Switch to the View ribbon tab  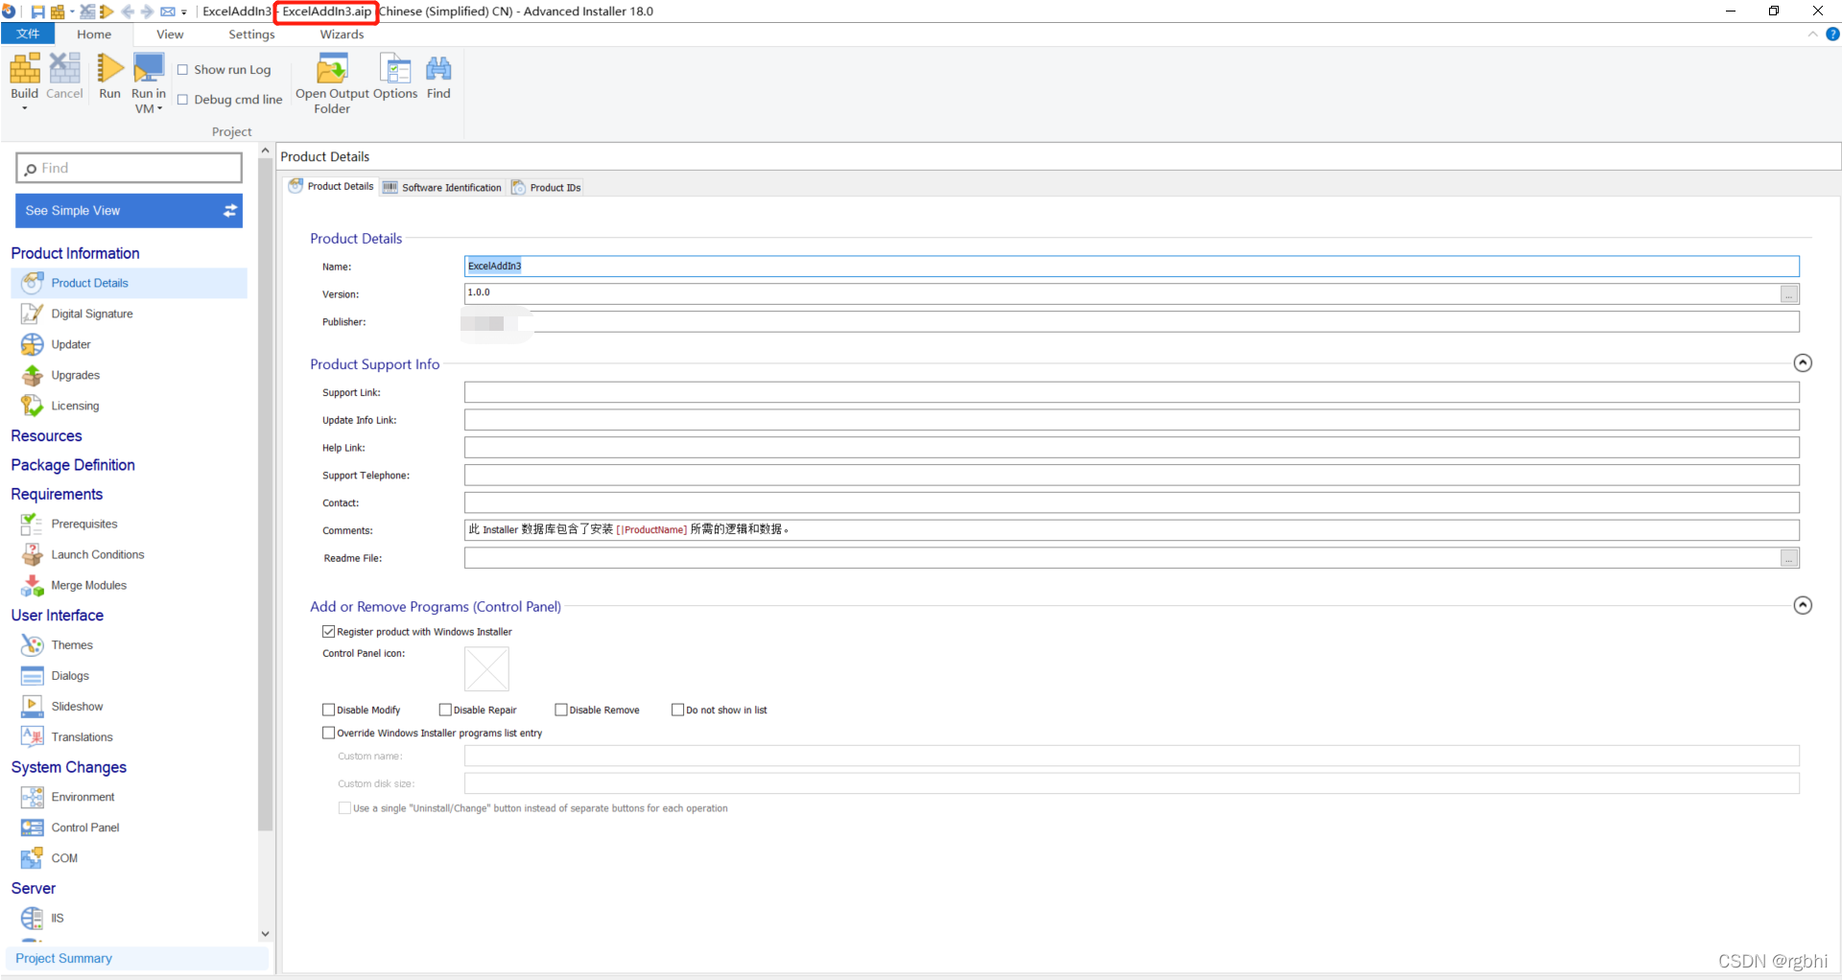click(170, 34)
